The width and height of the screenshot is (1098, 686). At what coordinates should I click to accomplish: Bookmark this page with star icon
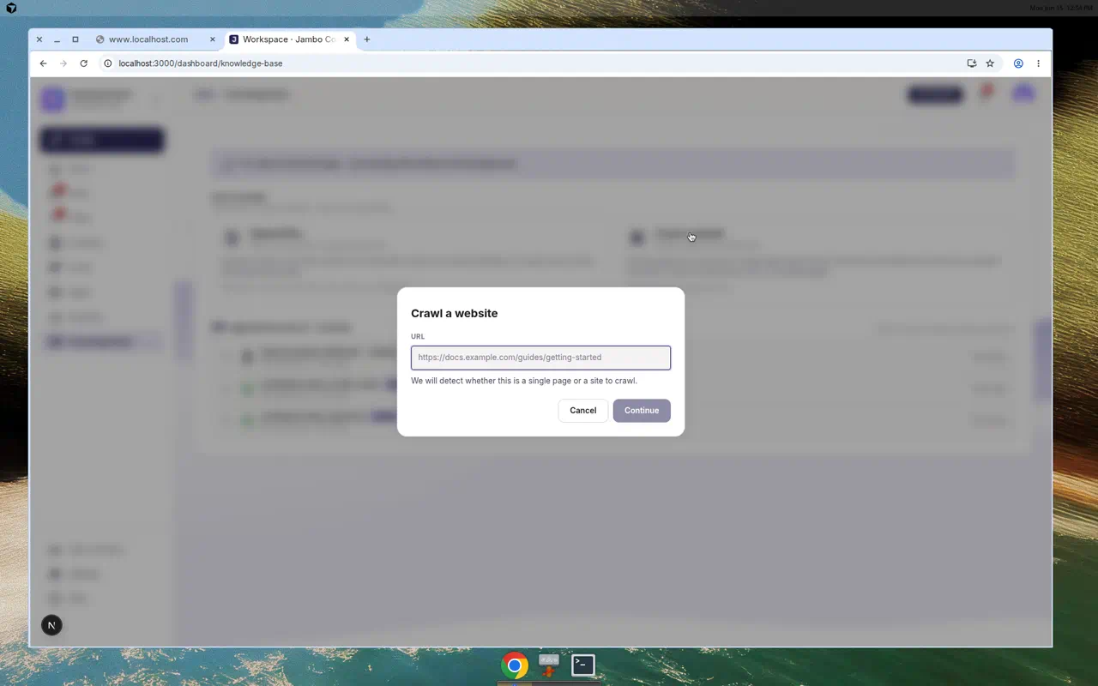tap(990, 63)
